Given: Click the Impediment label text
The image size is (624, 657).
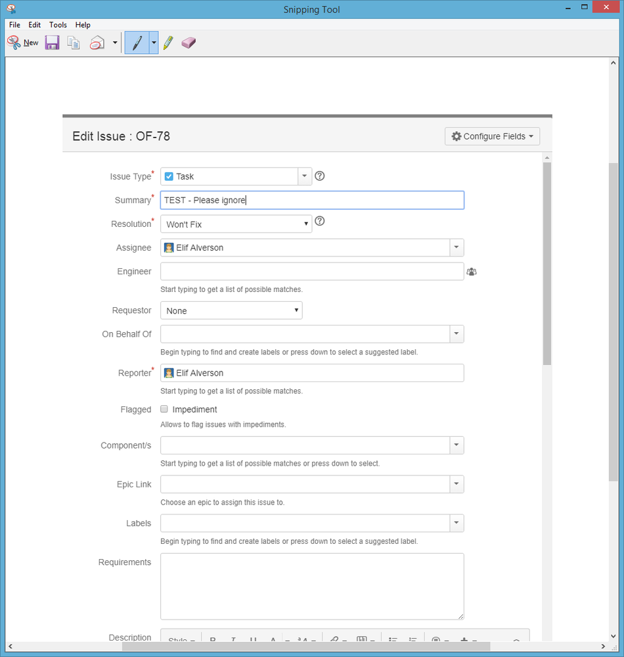Looking at the screenshot, I should 194,409.
